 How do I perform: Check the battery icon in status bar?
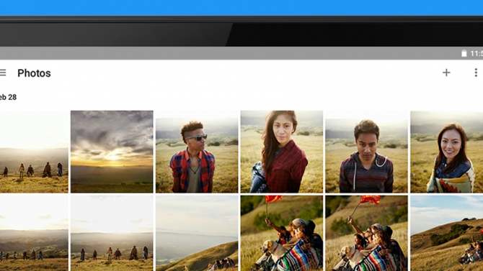(x=464, y=53)
